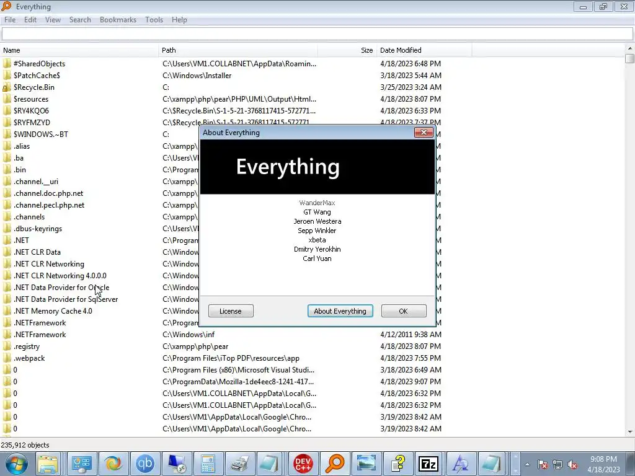Click the folder icon beside .registry

(6, 346)
